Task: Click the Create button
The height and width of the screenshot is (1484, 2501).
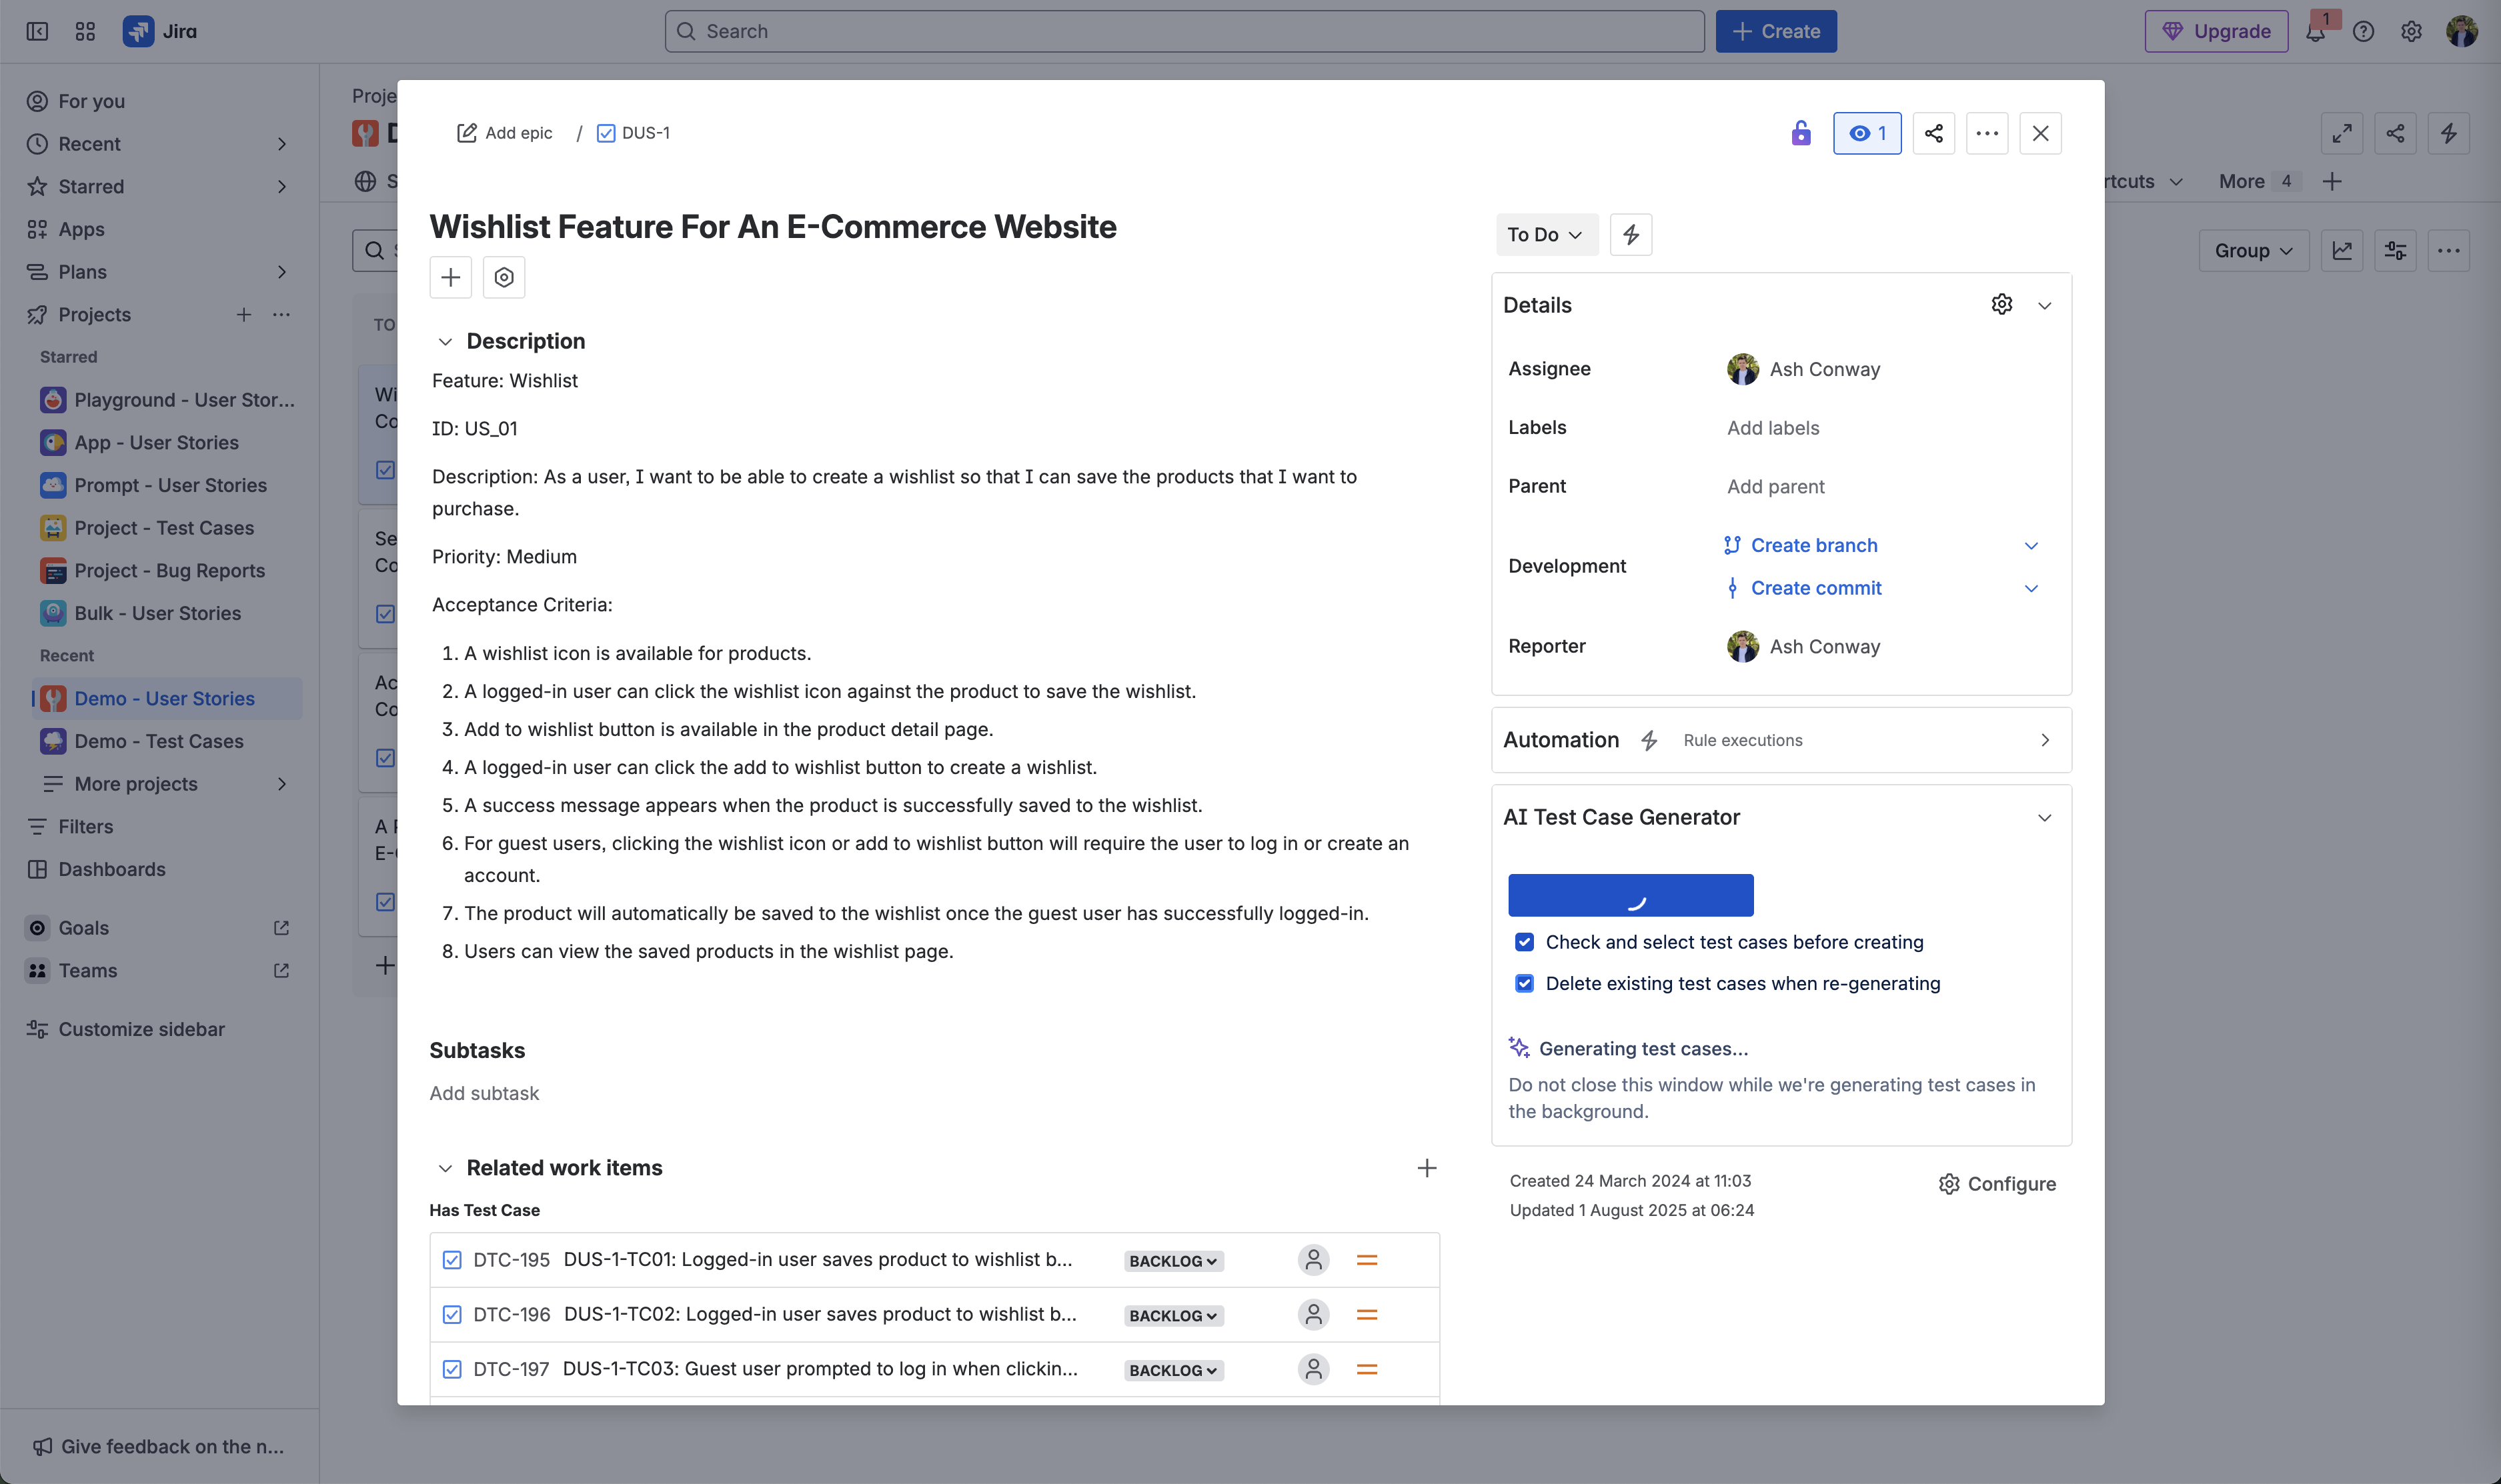Action: 1775,31
